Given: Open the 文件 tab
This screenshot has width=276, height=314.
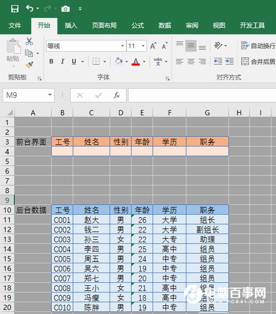Looking at the screenshot, I should (x=14, y=25).
